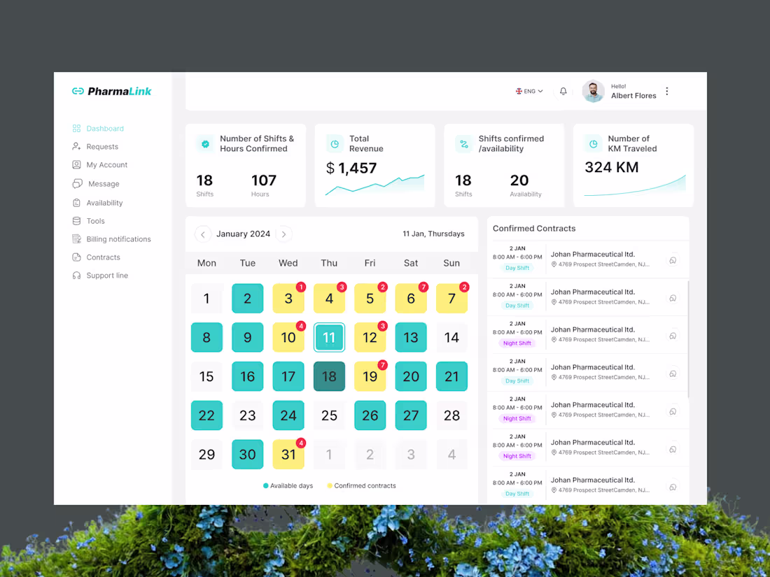This screenshot has width=770, height=577.
Task: Click the PharmaLink logo
Action: tap(111, 91)
